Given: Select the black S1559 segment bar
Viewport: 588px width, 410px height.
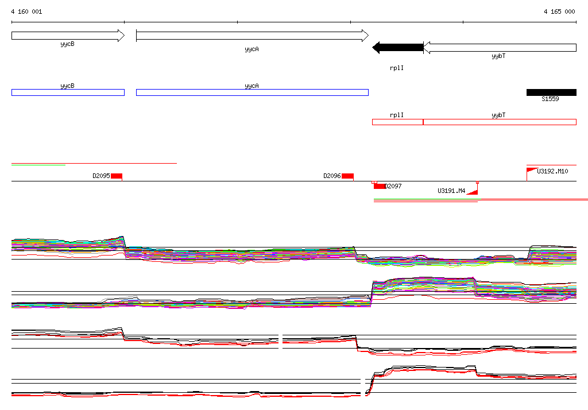Looking at the screenshot, I should [x=551, y=92].
